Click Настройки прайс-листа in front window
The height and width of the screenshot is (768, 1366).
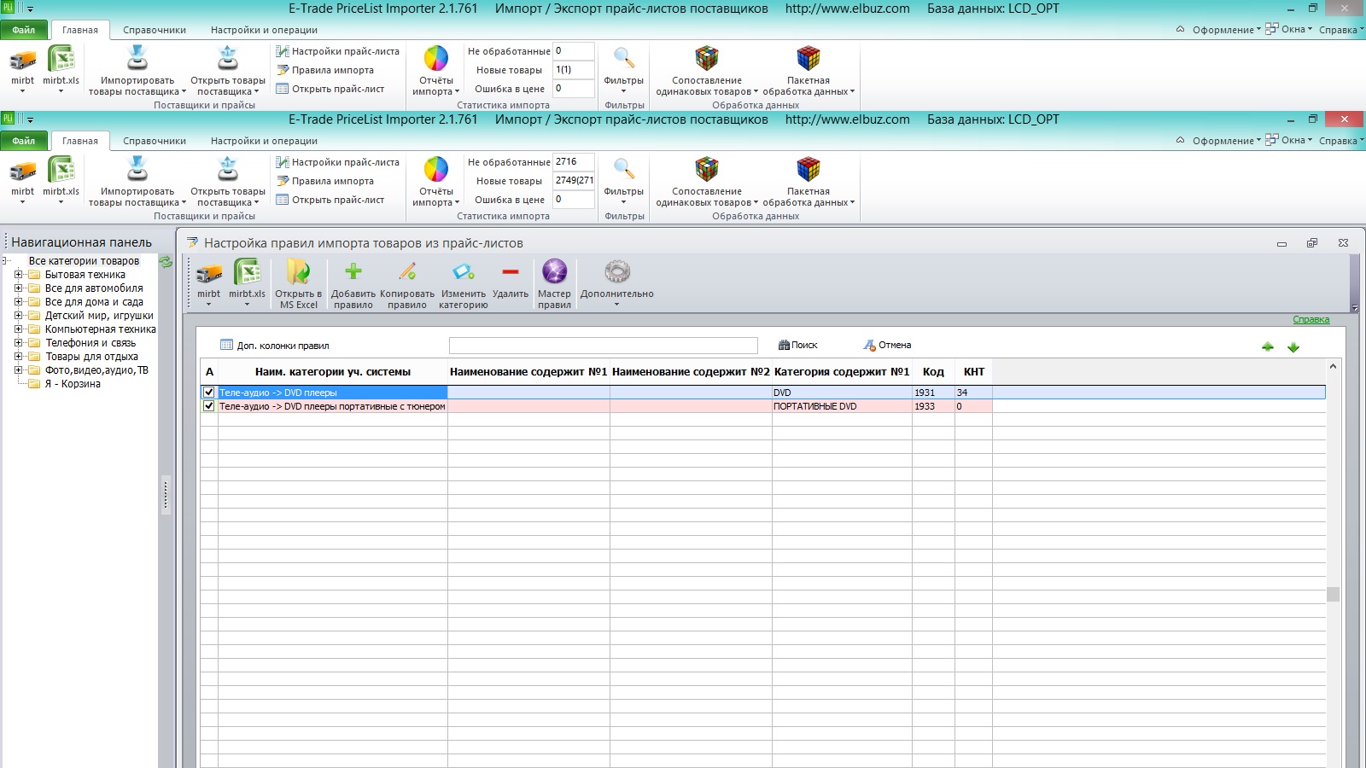pyautogui.click(x=337, y=162)
